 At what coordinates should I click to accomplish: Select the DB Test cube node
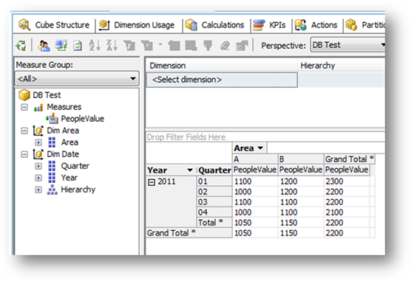[x=47, y=95]
